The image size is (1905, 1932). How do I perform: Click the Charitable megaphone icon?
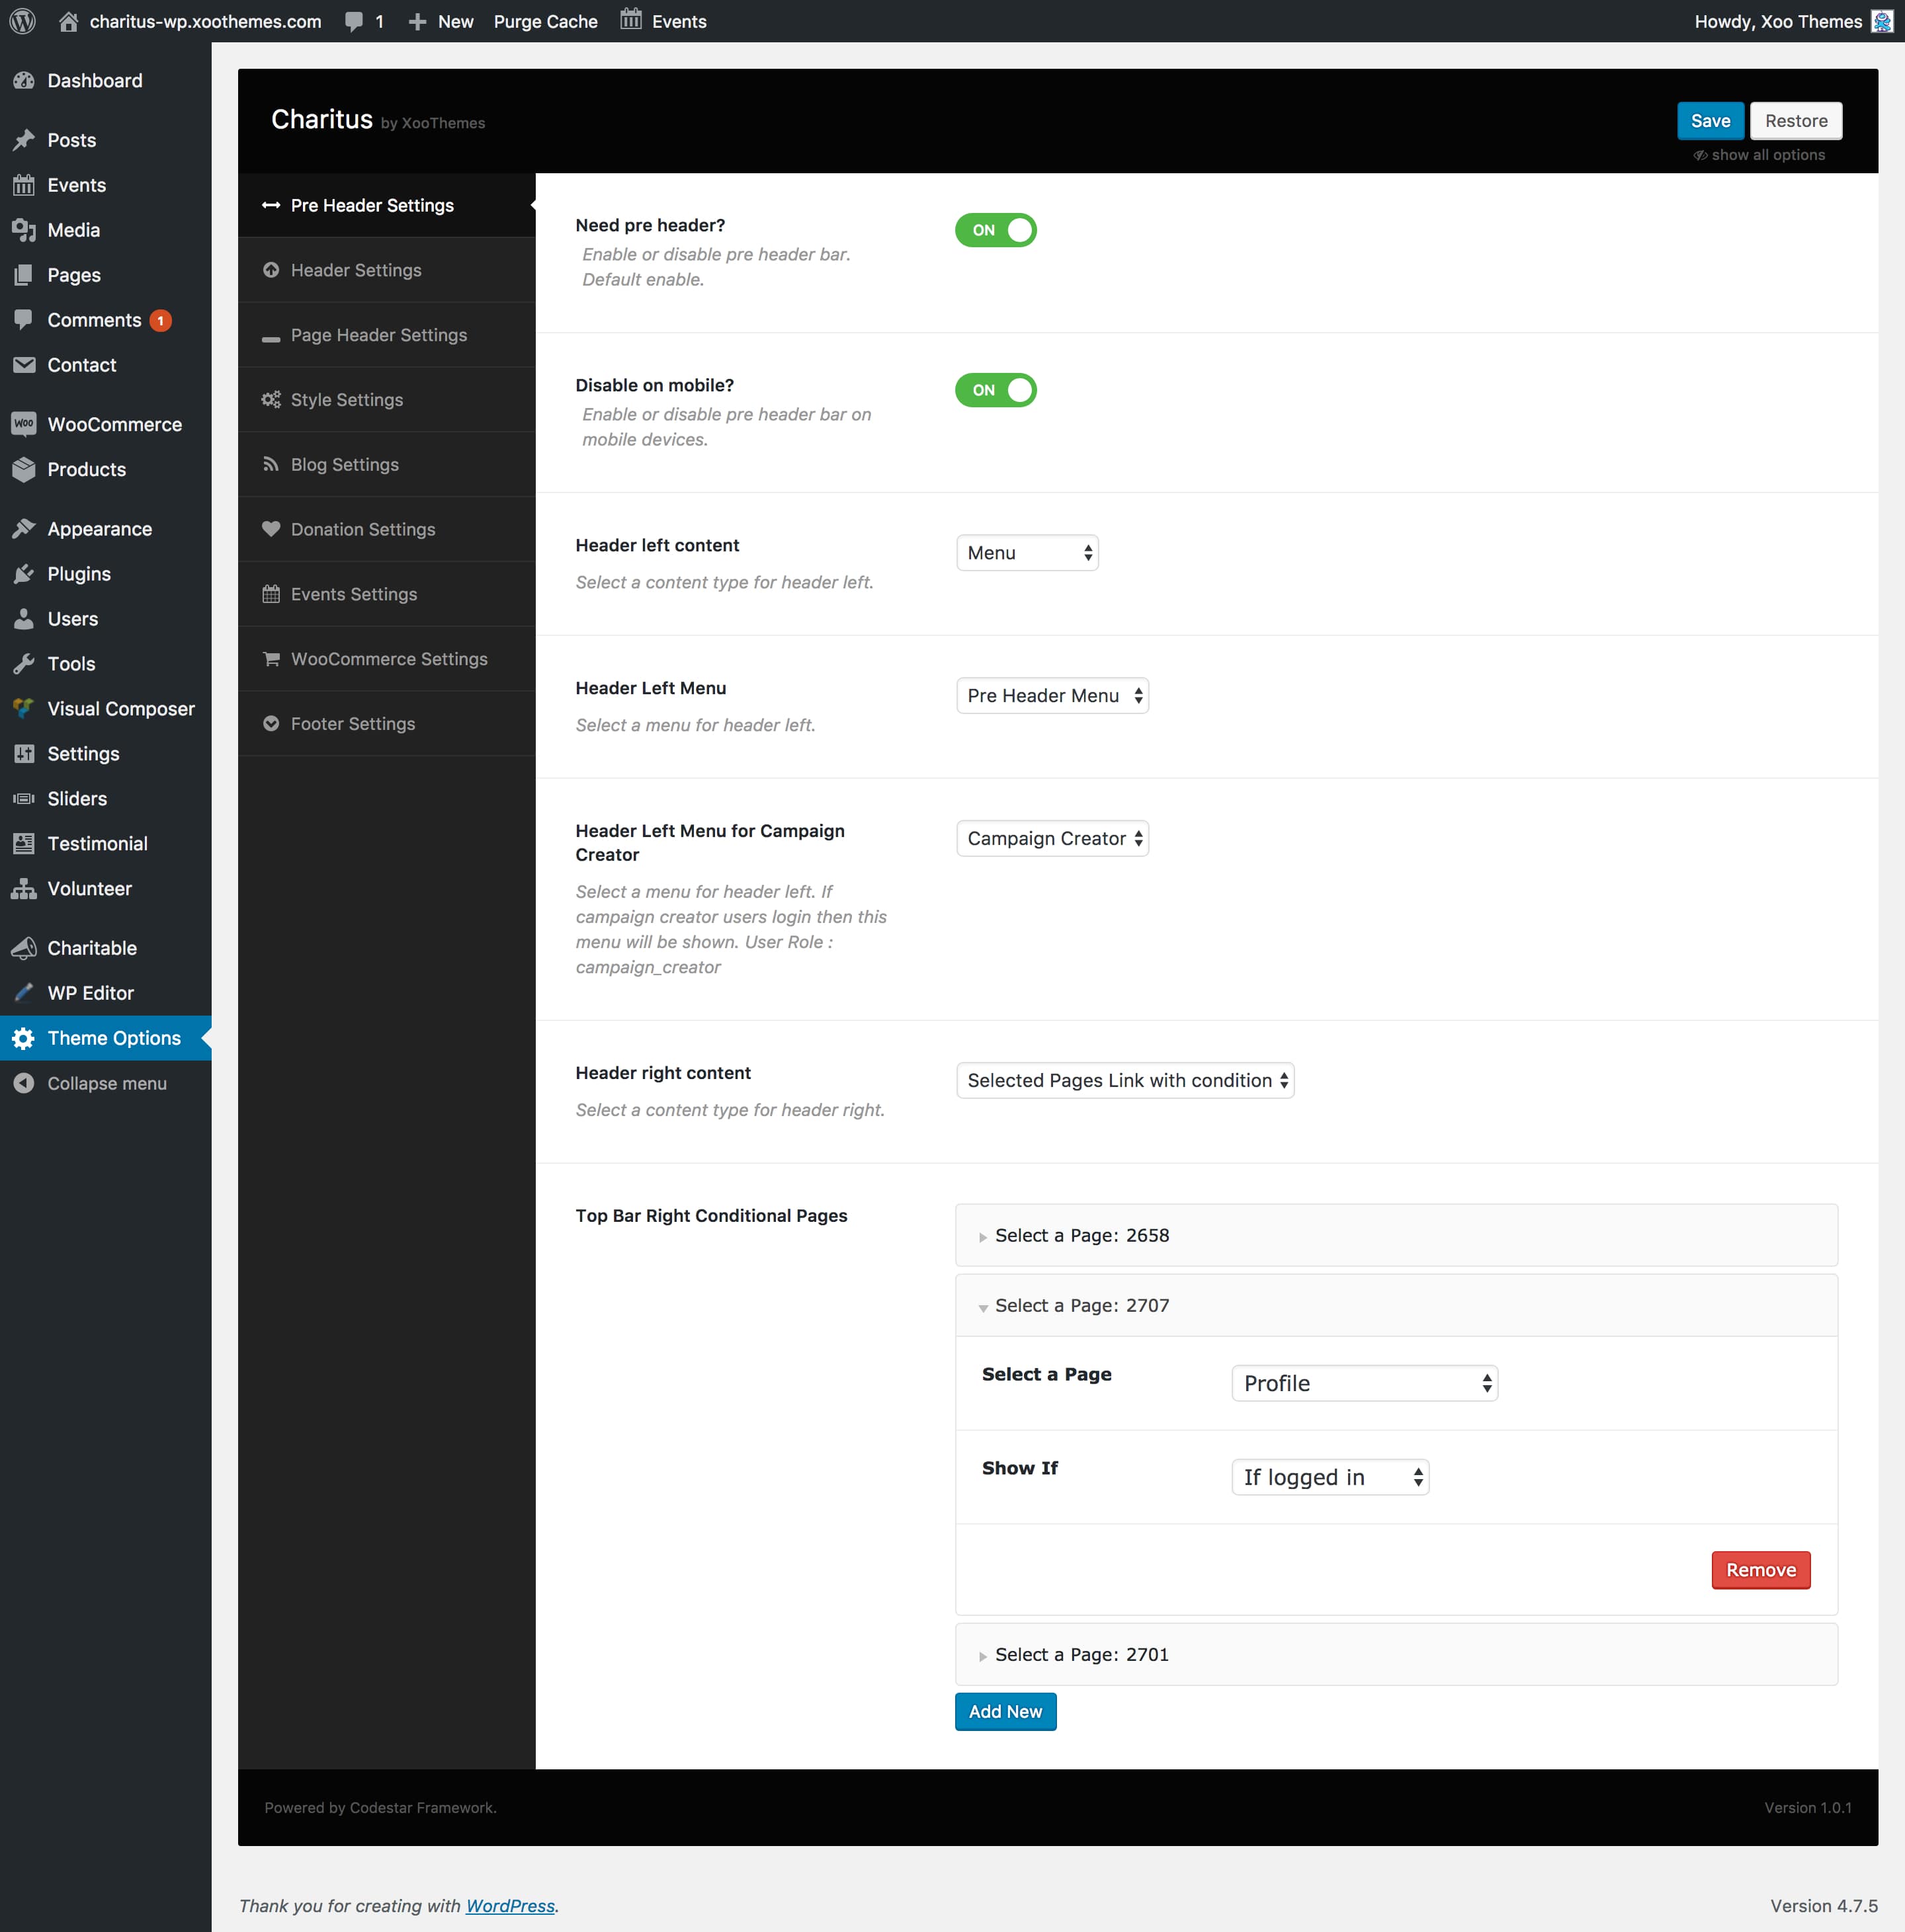point(24,948)
